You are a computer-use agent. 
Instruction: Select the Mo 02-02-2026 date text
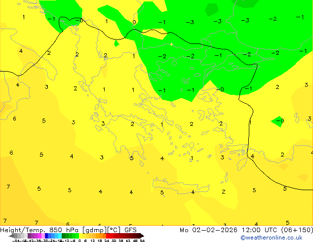208,230
